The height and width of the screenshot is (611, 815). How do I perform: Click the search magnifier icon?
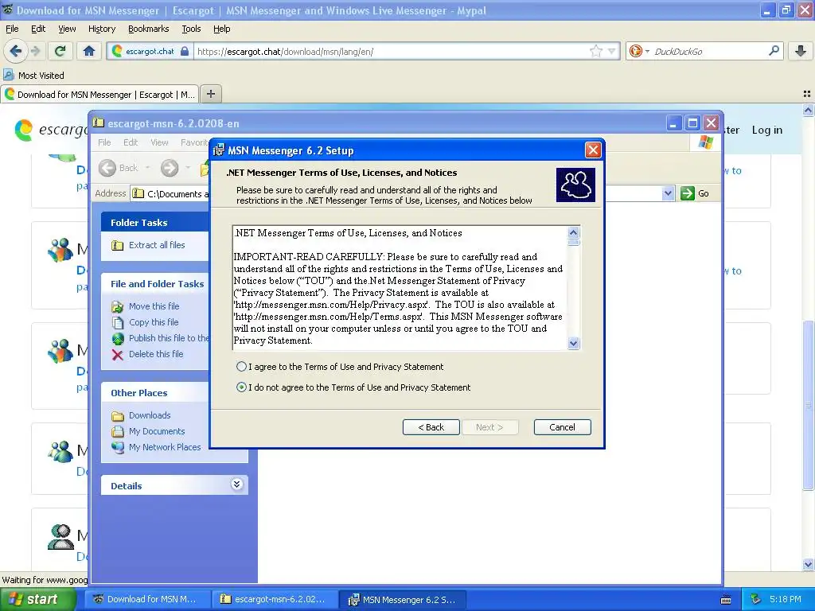(x=774, y=50)
